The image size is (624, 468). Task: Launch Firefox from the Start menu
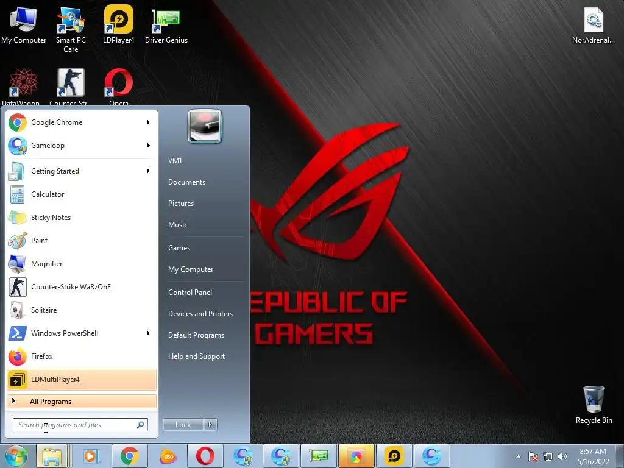click(x=82, y=356)
